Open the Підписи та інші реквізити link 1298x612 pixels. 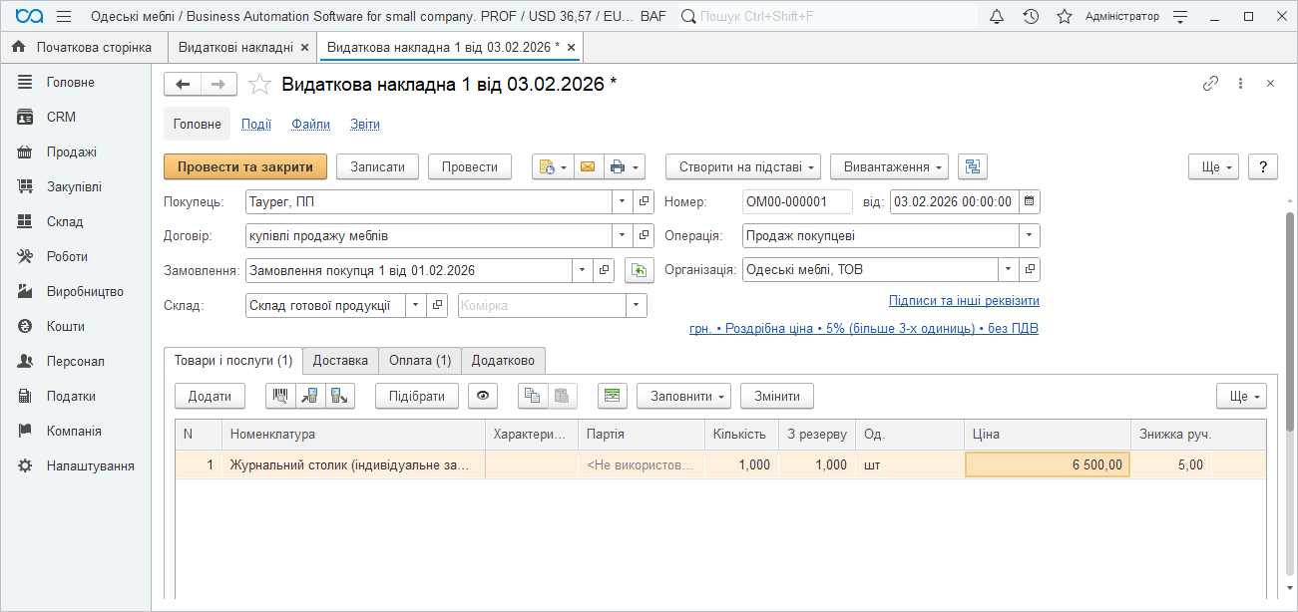[x=964, y=301]
